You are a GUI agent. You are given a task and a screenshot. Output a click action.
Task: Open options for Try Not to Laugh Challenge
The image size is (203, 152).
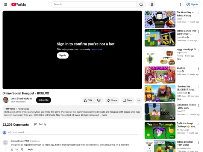[x=199, y=124]
